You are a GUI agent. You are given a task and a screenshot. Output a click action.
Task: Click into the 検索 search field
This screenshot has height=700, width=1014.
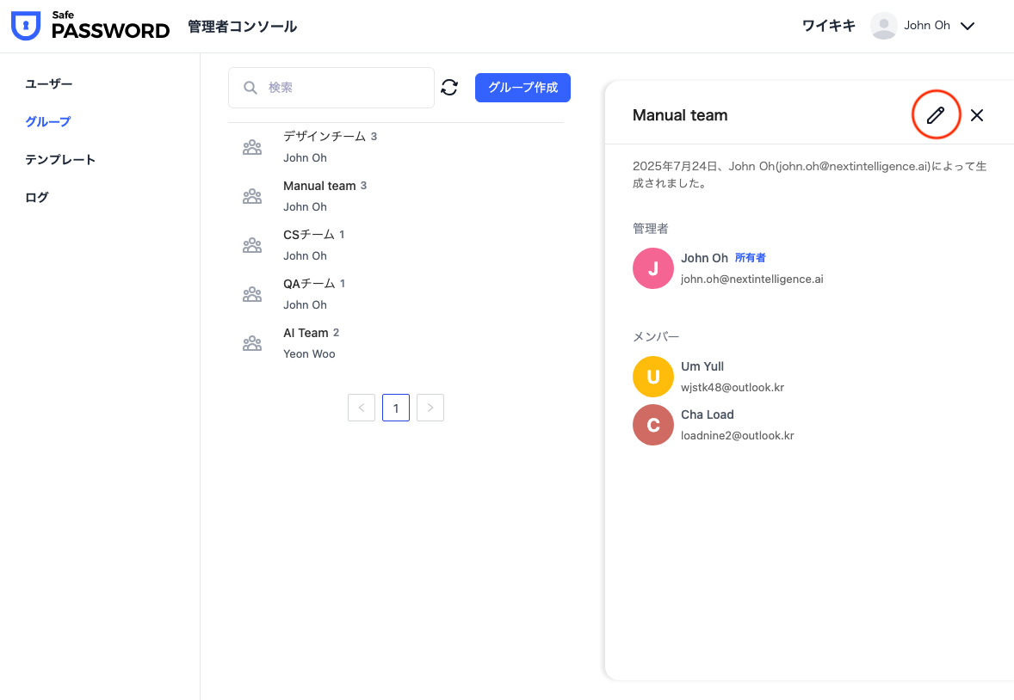click(x=344, y=88)
